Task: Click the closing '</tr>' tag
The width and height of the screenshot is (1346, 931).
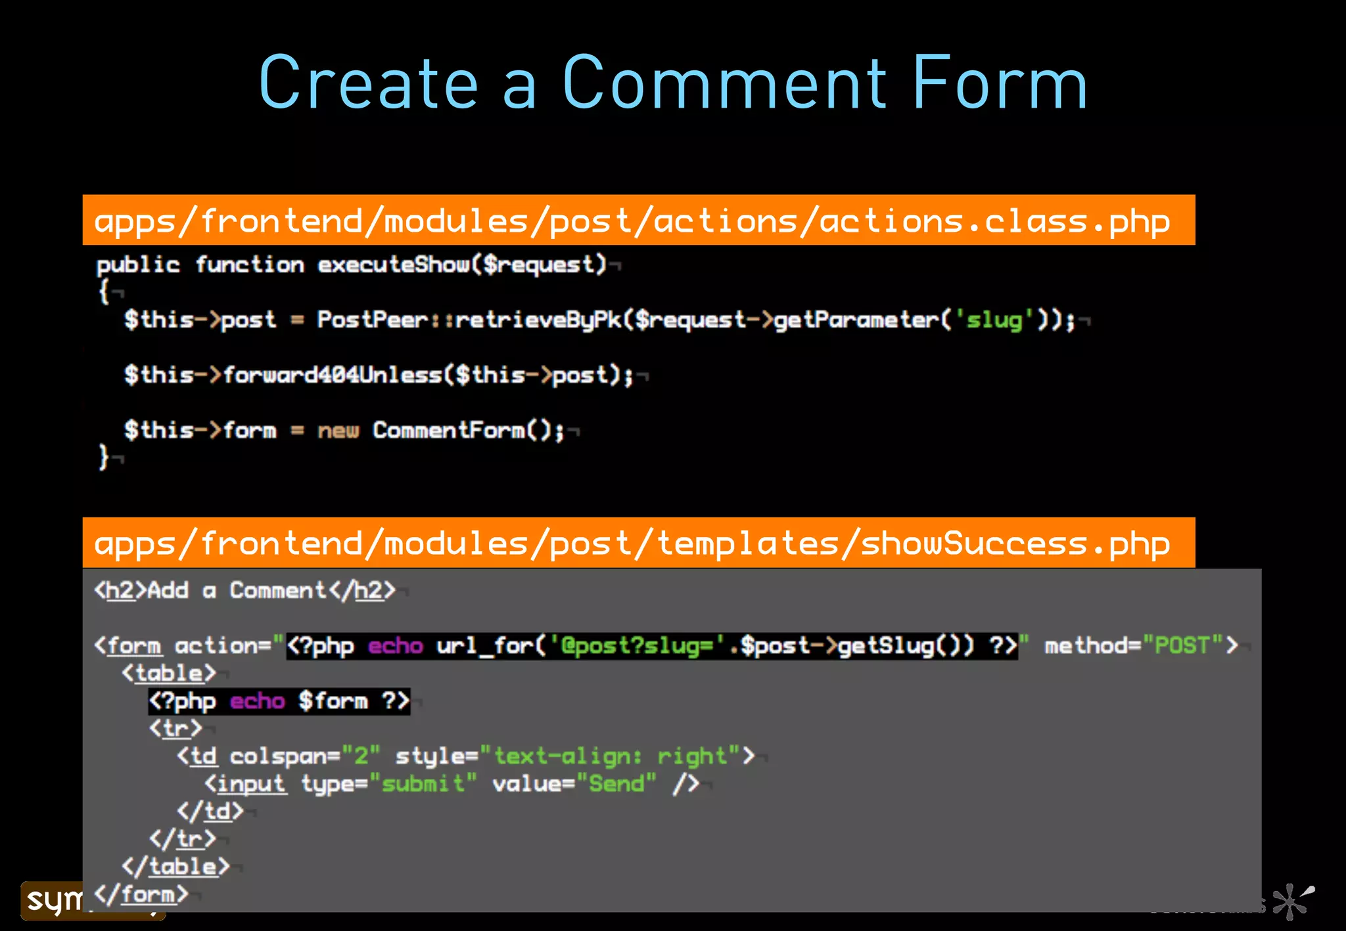Action: coord(183,838)
